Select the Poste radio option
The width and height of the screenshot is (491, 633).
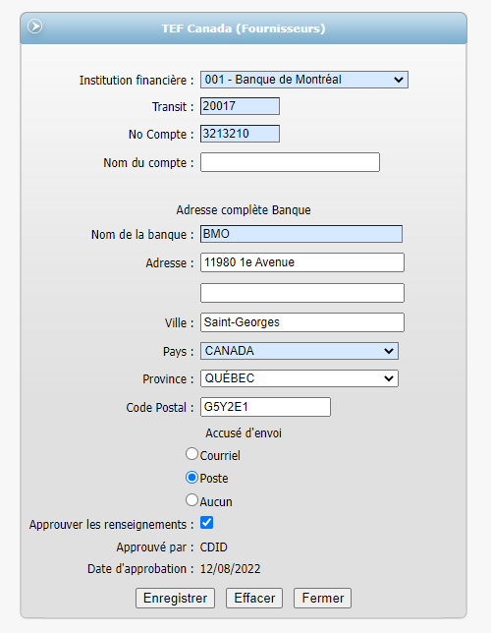pyautogui.click(x=191, y=478)
